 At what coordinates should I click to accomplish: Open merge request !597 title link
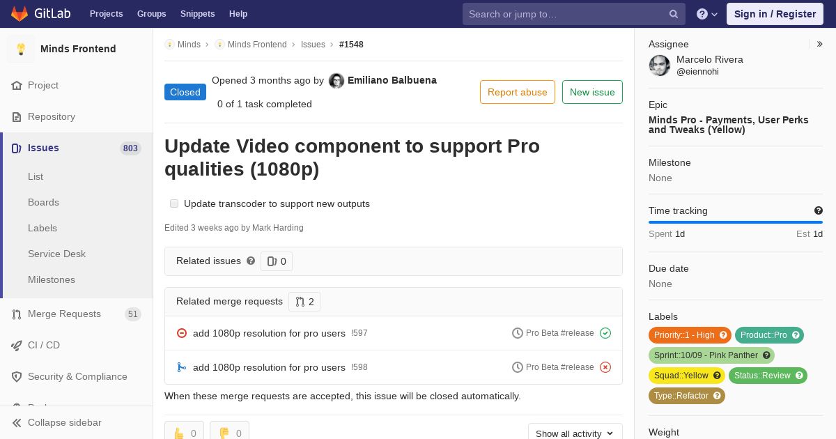click(269, 333)
